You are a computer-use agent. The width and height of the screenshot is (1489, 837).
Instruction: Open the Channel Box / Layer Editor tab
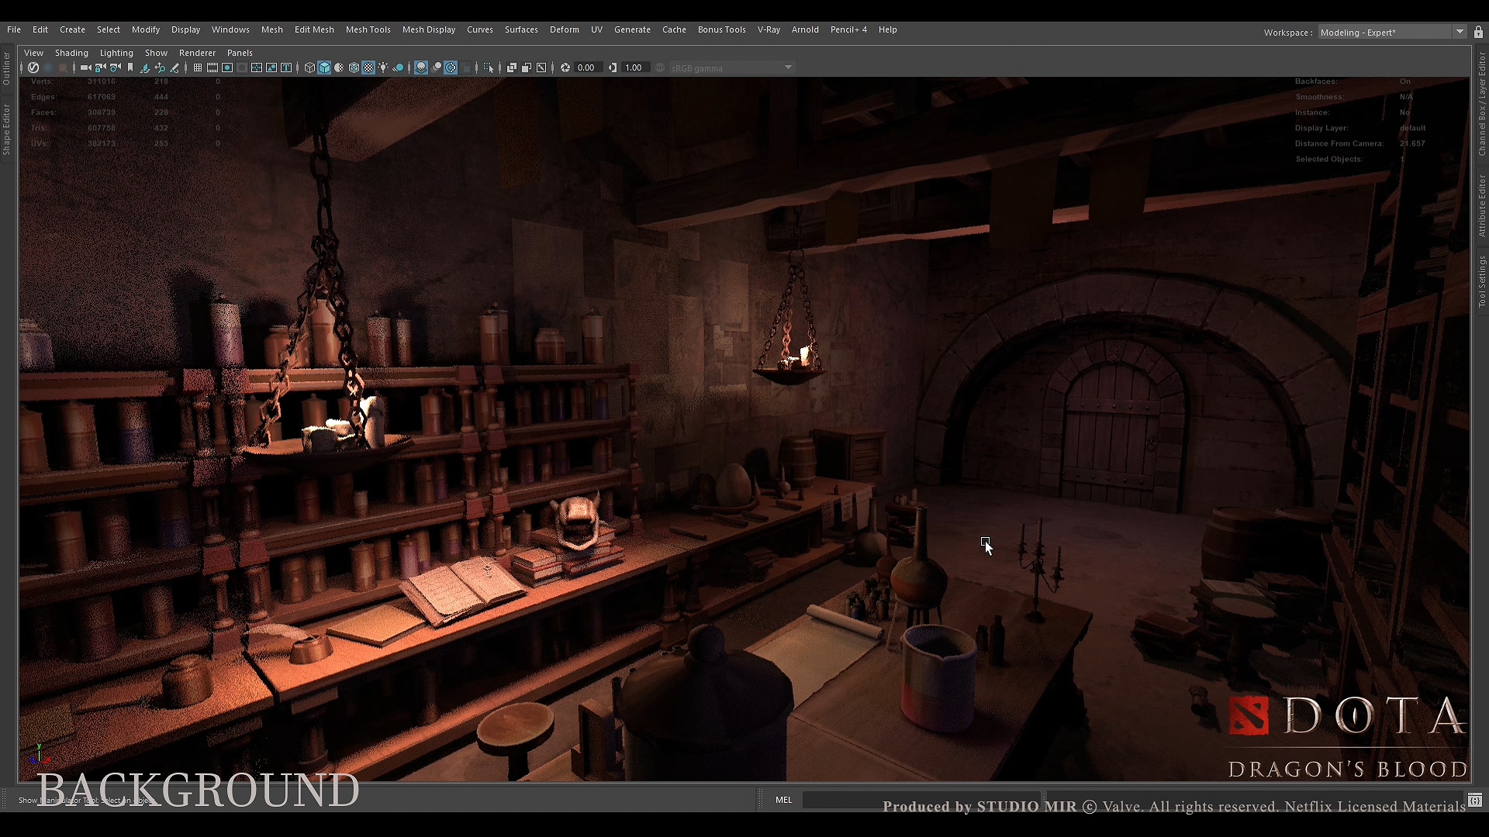1481,104
